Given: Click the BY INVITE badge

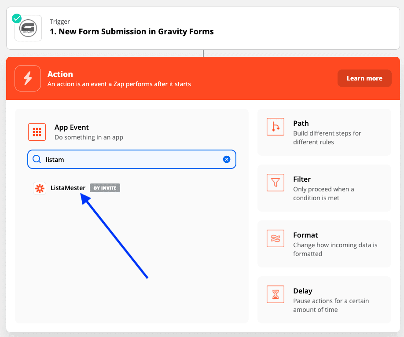Looking at the screenshot, I should (105, 188).
